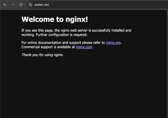Click the browser forward arrow

click(13, 5)
